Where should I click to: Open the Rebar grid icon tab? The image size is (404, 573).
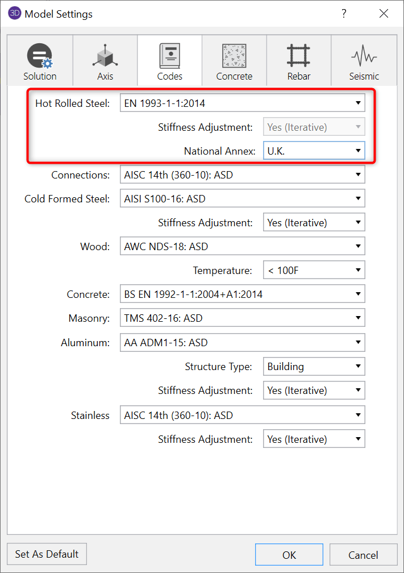[x=298, y=57]
